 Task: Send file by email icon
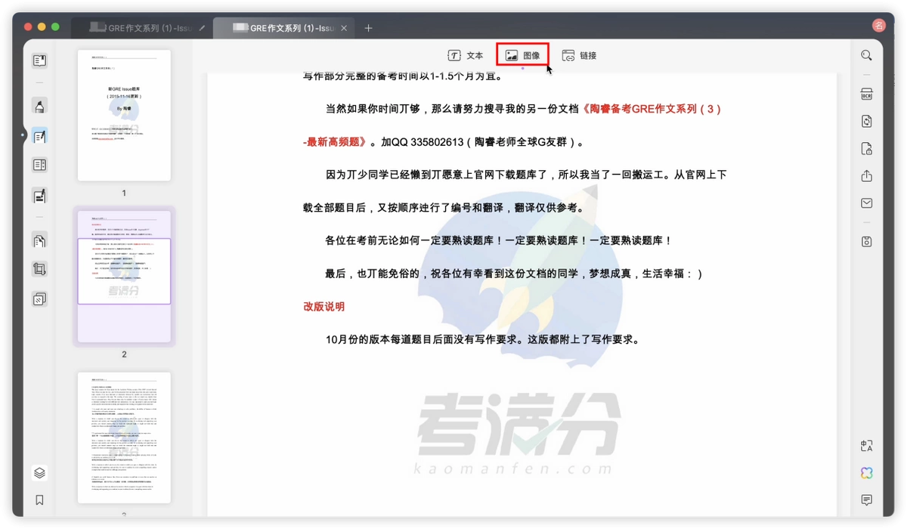click(866, 203)
